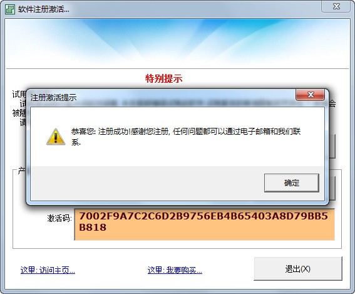The image size is (355, 294).
Task: Open the 这里:访问主页 link
Action: [x=48, y=270]
